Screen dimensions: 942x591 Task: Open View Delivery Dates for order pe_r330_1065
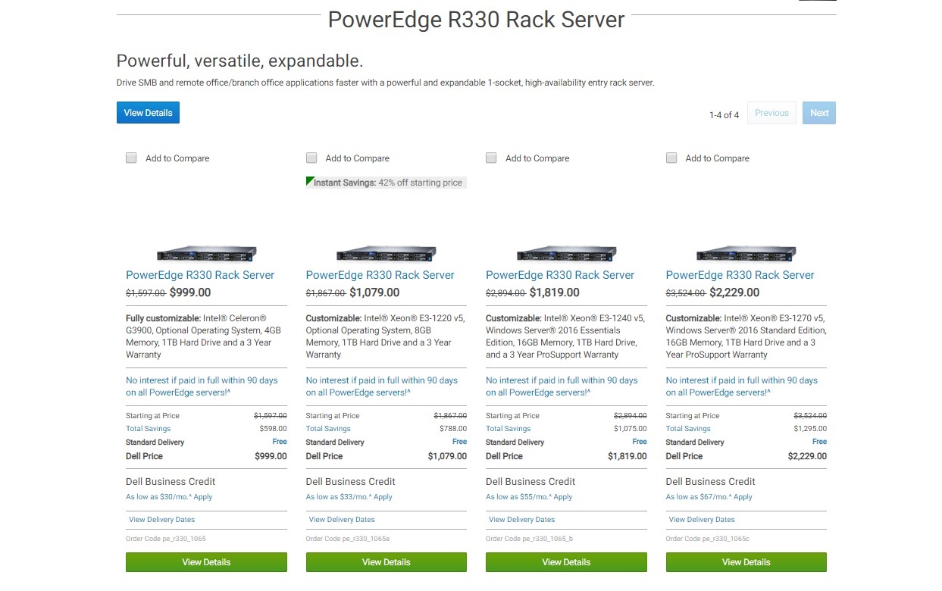[x=161, y=520]
